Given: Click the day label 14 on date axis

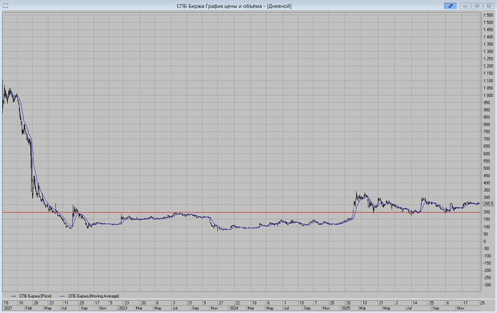Looking at the screenshot, I should coord(414,303).
